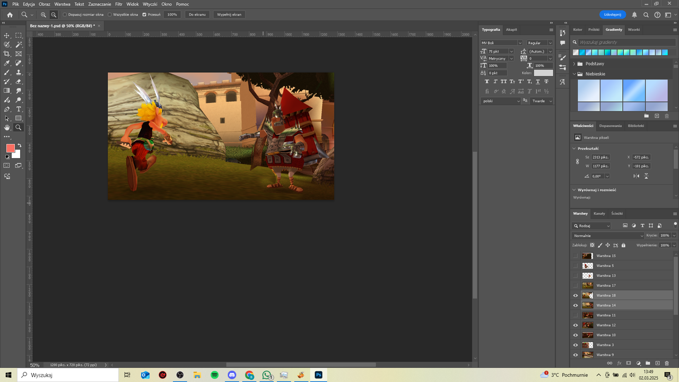Select the Healing Brush tool

point(19,63)
